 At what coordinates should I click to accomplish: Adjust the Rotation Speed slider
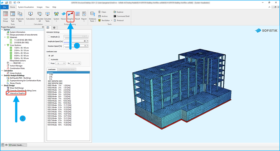76,47
